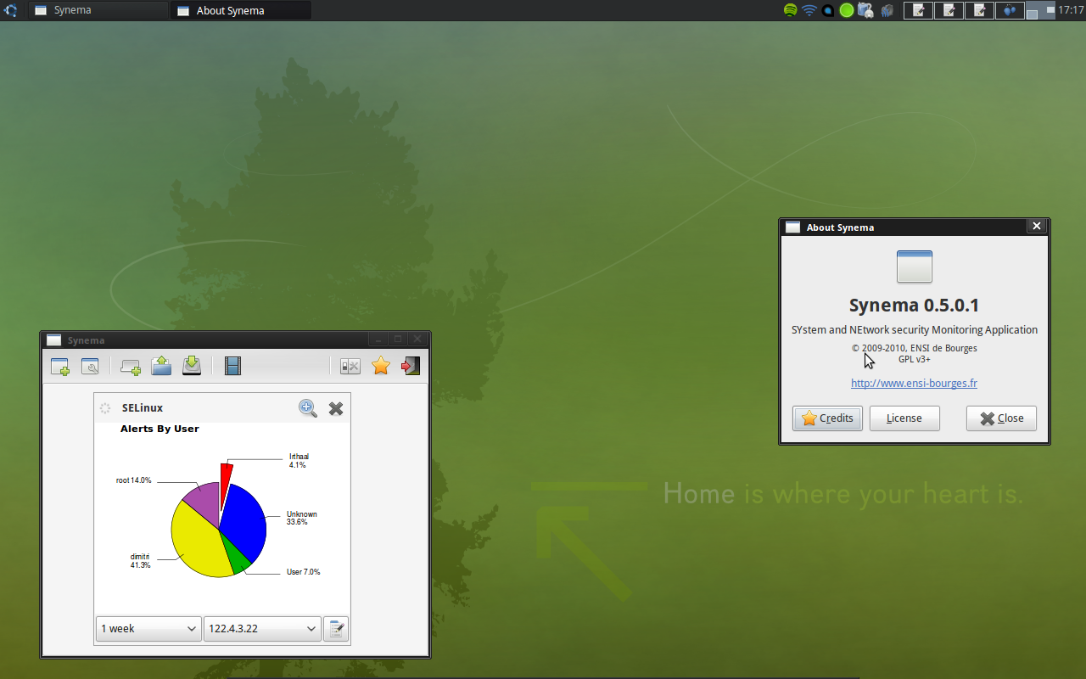Click the Credits button
The image size is (1086, 679).
click(827, 418)
